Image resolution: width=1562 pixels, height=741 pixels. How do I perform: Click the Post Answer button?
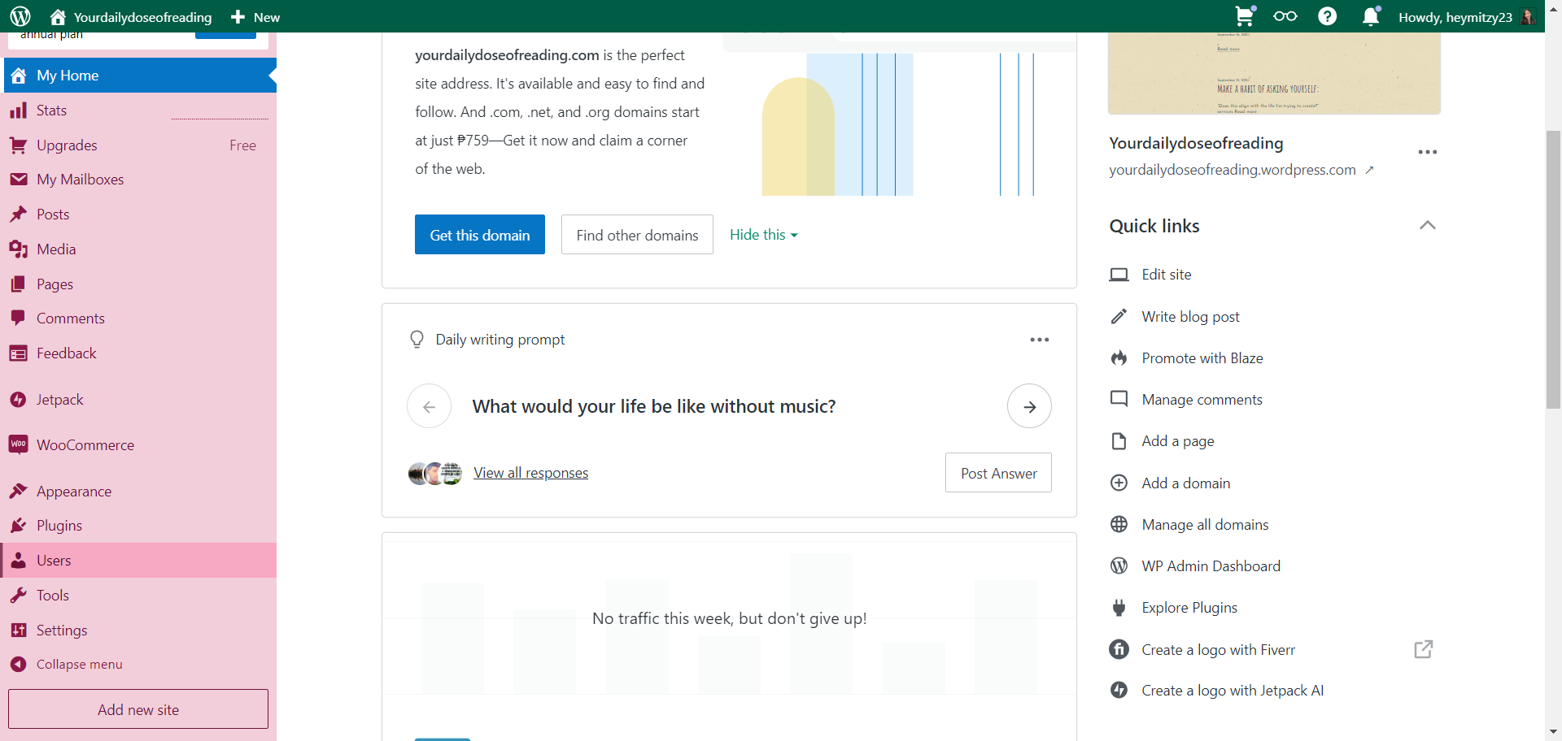click(x=998, y=473)
